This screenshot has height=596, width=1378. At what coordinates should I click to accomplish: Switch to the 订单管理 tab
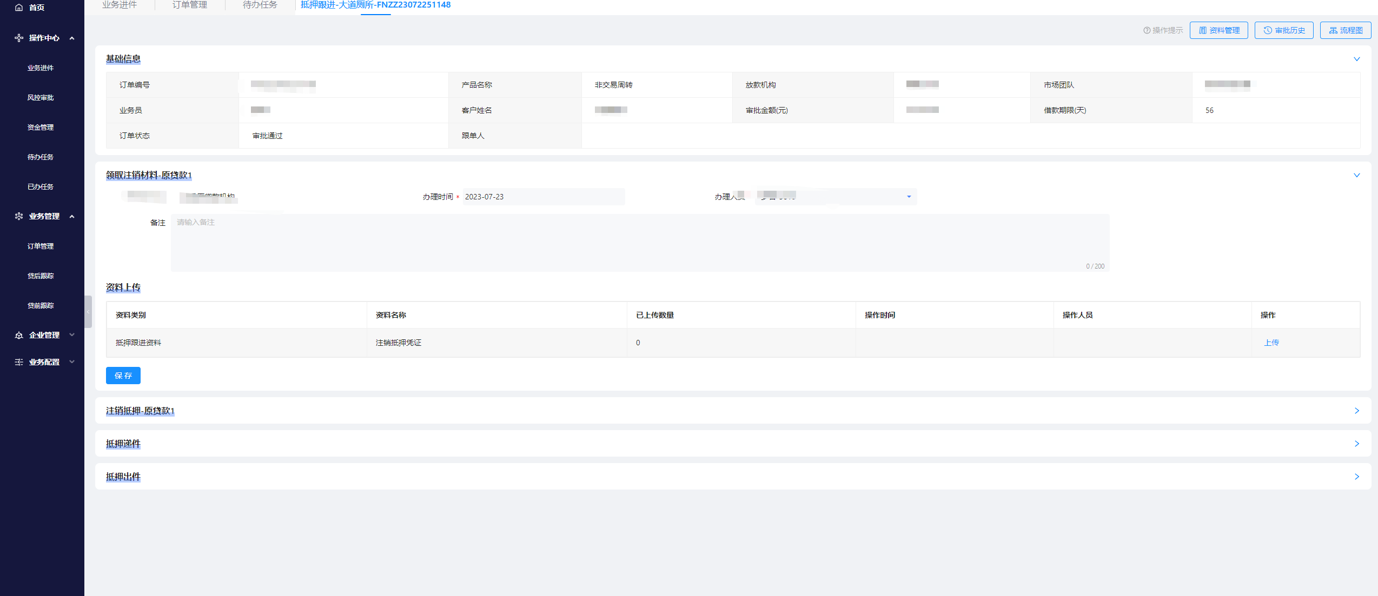190,5
